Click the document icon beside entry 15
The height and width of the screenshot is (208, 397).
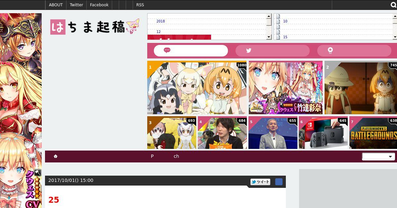point(278,37)
